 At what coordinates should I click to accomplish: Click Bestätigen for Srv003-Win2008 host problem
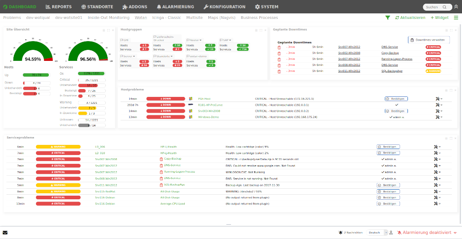click(395, 111)
